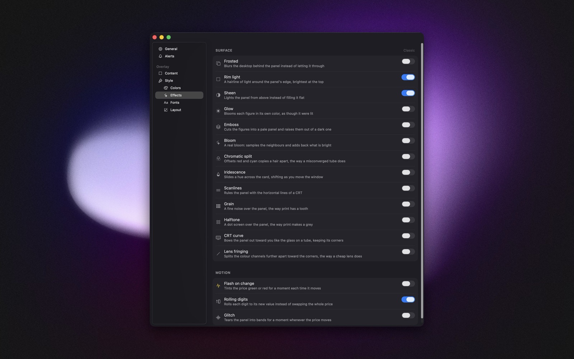Click the Bloom sparkle icon

[218, 143]
